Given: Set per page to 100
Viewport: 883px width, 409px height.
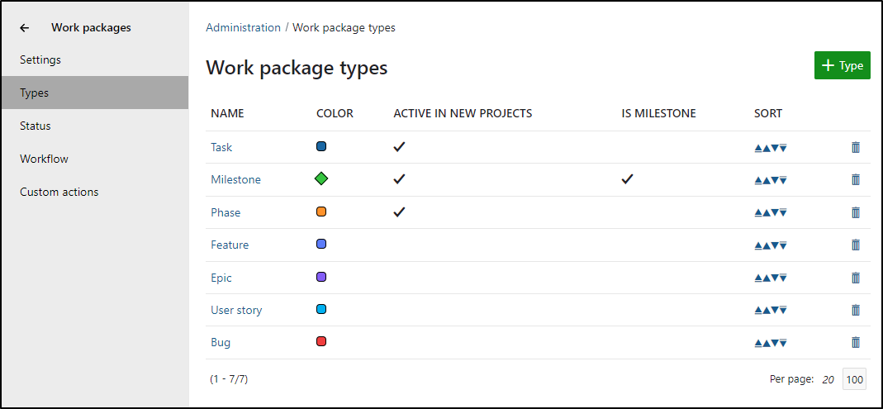Looking at the screenshot, I should (854, 379).
